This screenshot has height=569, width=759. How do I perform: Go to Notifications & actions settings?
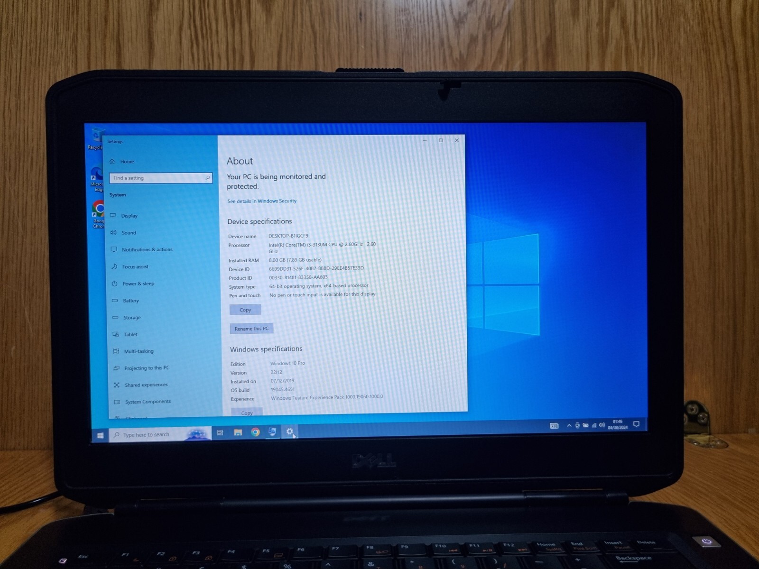[x=142, y=249]
